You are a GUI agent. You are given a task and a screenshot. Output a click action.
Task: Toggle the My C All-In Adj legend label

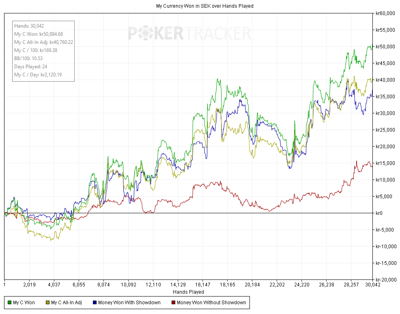pos(67,303)
